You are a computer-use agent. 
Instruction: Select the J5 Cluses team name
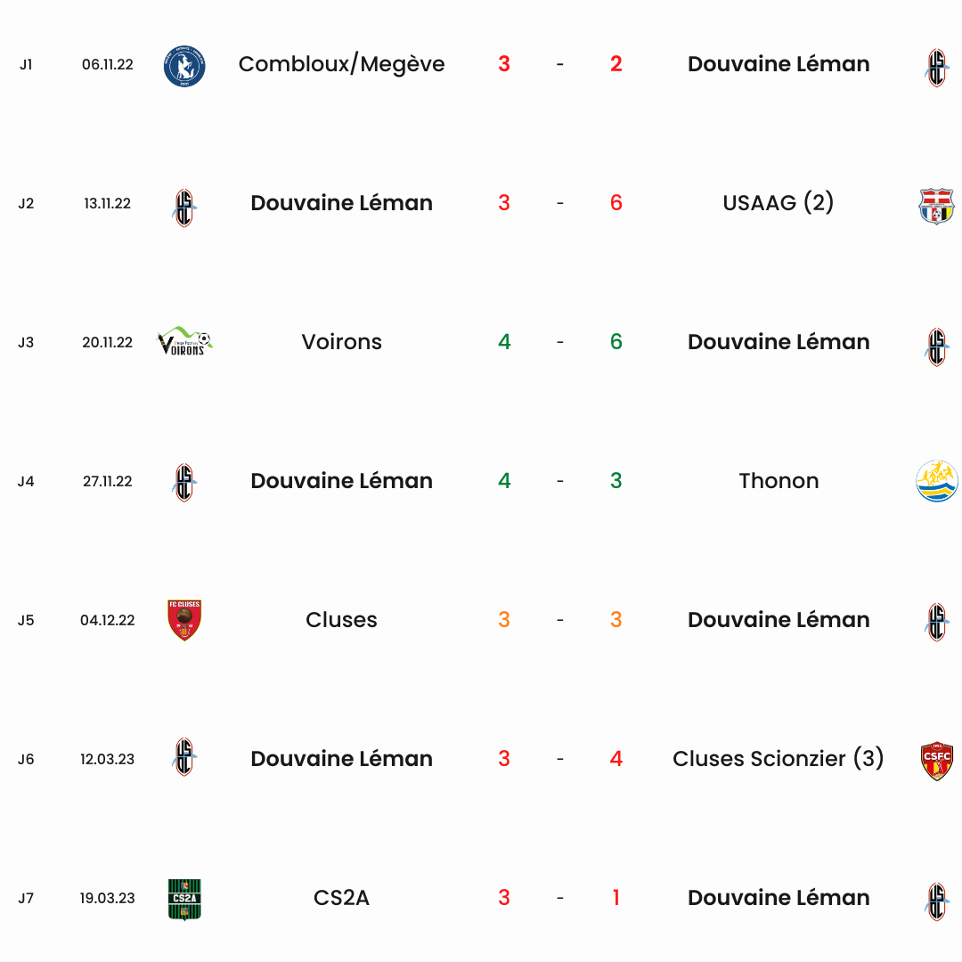(x=342, y=620)
